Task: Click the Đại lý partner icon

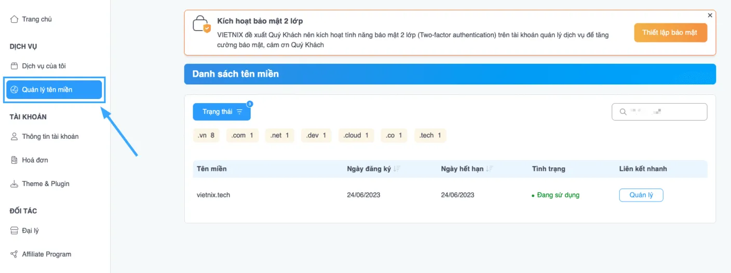Action: tap(15, 231)
